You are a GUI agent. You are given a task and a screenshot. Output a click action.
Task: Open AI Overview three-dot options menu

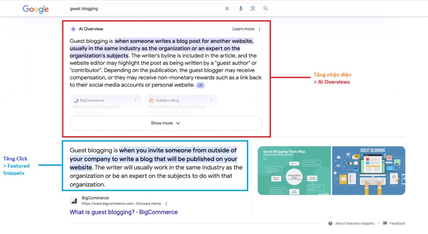click(x=259, y=29)
